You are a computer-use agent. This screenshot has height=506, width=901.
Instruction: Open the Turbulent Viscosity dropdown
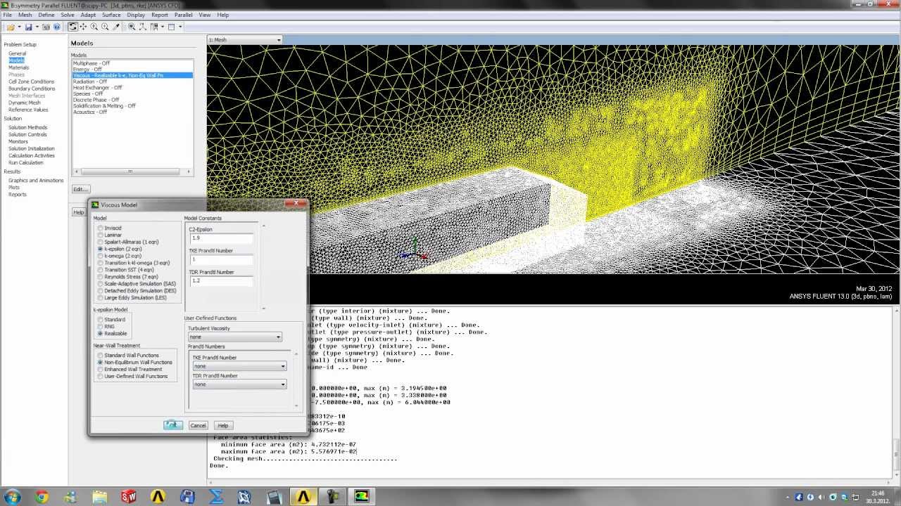tap(234, 337)
